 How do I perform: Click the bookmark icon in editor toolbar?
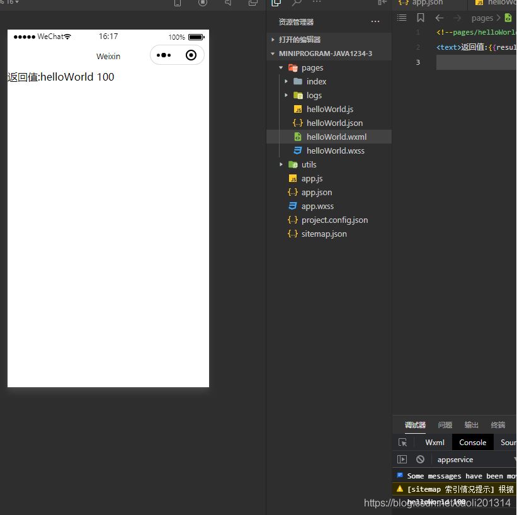coord(421,18)
